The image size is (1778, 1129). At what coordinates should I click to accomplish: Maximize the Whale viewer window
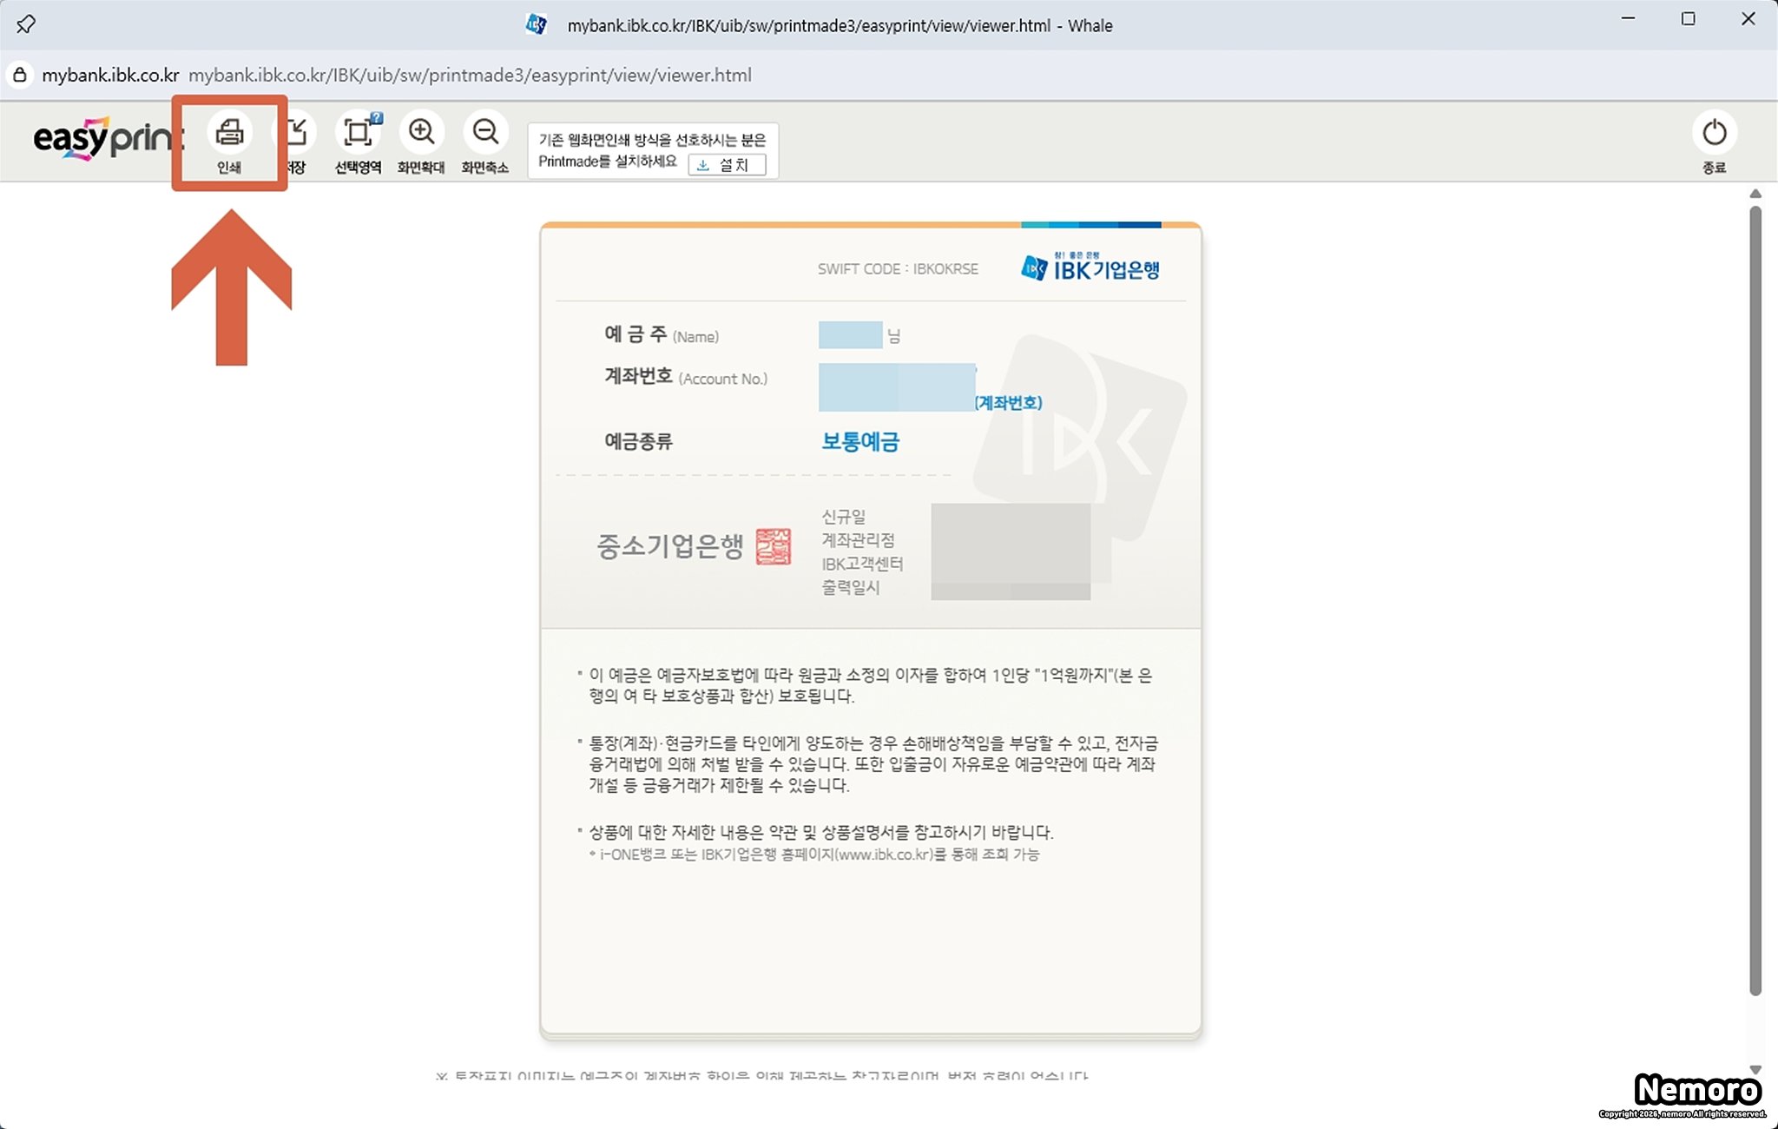tap(1688, 19)
